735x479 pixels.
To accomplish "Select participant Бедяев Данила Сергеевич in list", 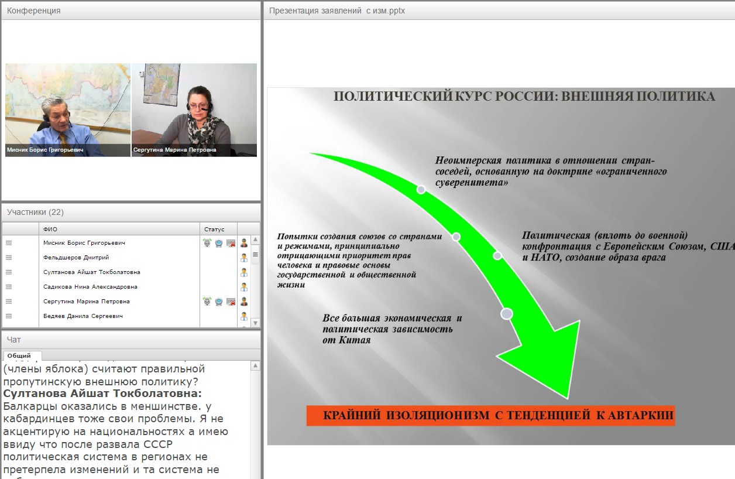I will coord(83,316).
